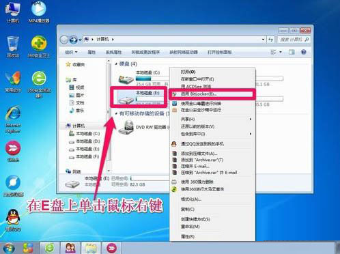Choose 还原以前的版本(V) menu entry

pos(212,126)
